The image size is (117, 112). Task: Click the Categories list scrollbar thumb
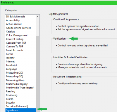(37, 74)
